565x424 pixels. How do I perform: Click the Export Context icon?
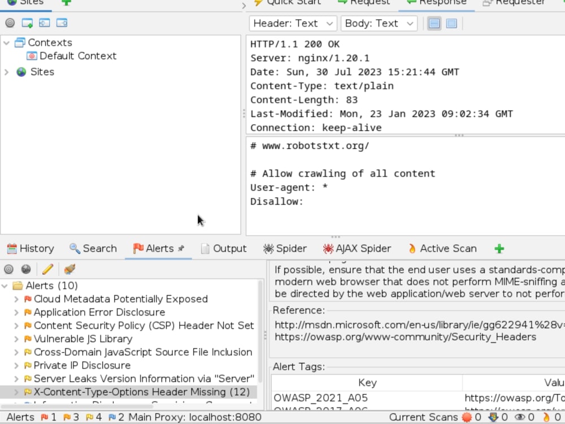[x=62, y=23]
